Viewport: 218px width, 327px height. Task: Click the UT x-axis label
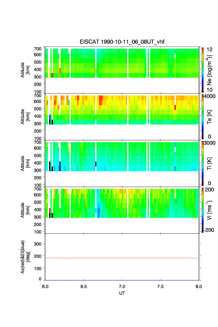click(x=122, y=293)
